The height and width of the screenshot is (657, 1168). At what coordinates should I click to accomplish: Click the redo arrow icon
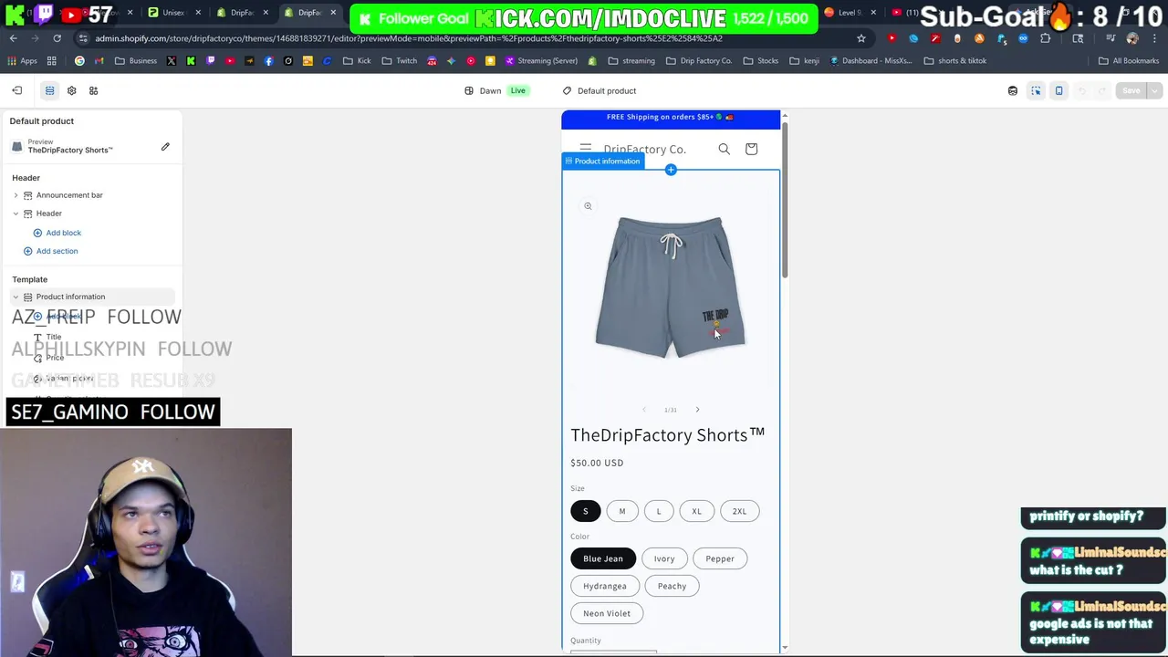click(x=1102, y=90)
